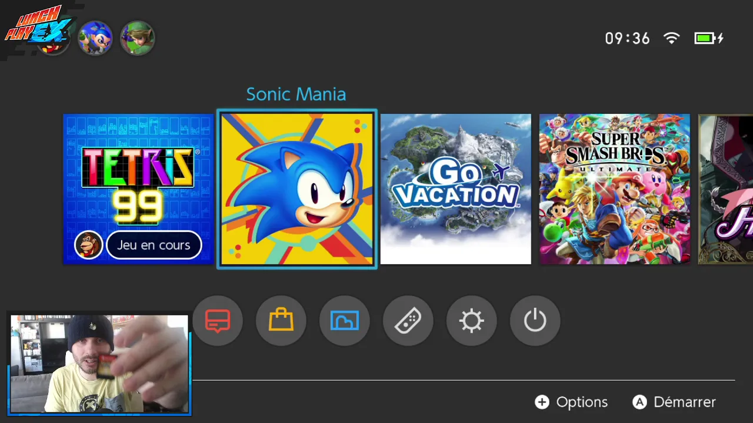Open the Nintendo Switch News icon

(x=218, y=321)
